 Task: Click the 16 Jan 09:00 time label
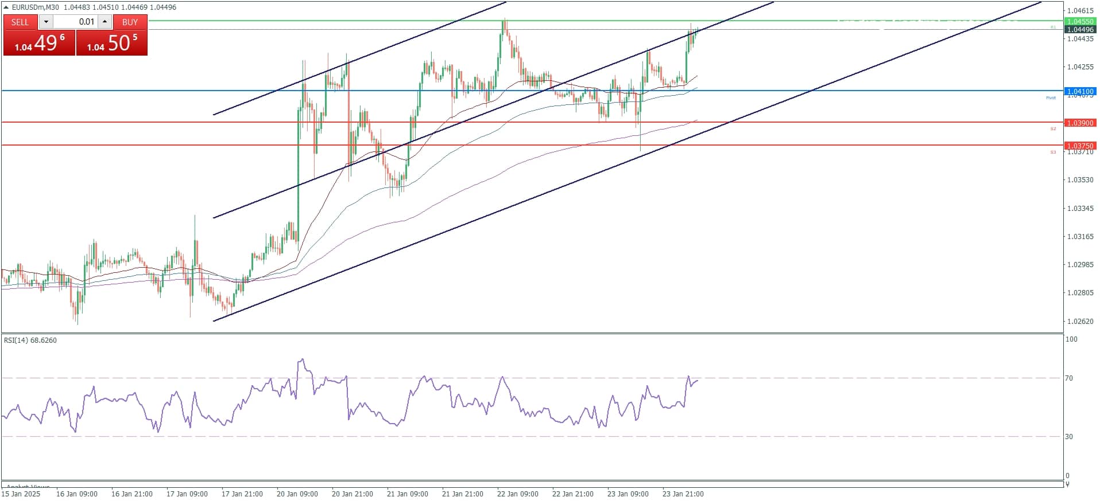click(77, 494)
